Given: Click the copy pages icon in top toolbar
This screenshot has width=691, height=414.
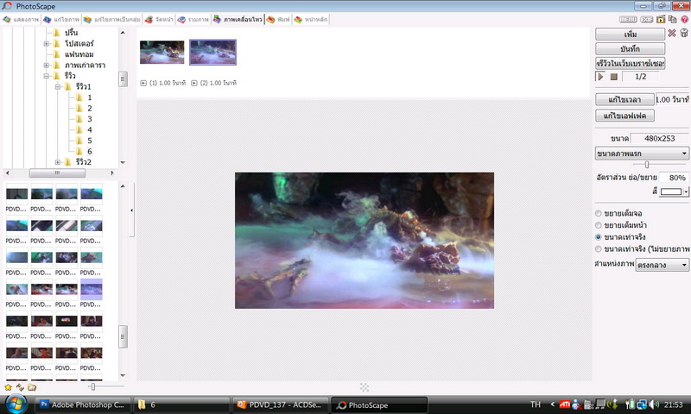Looking at the screenshot, I should 673,19.
